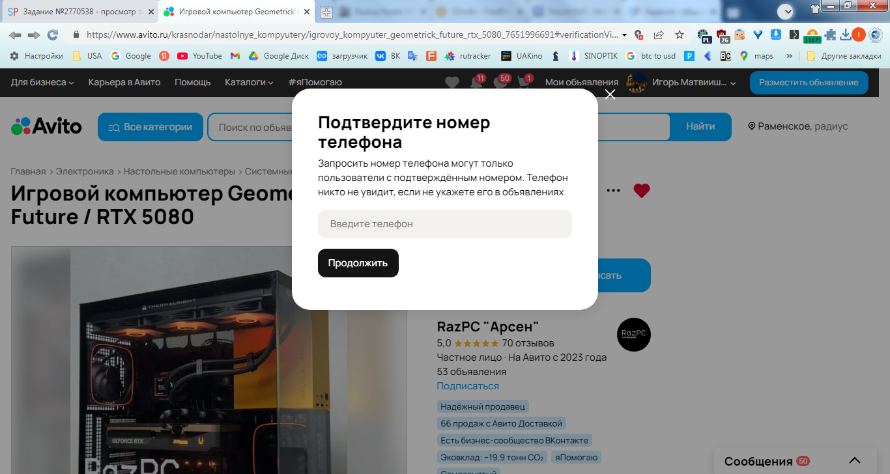Open the Extensions puzzle-piece menu
Image resolution: width=890 pixels, height=474 pixels.
(830, 35)
